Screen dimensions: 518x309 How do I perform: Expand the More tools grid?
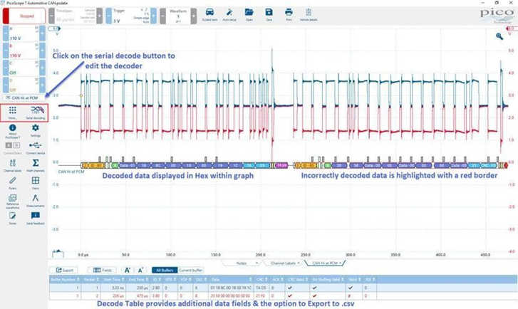click(x=13, y=112)
